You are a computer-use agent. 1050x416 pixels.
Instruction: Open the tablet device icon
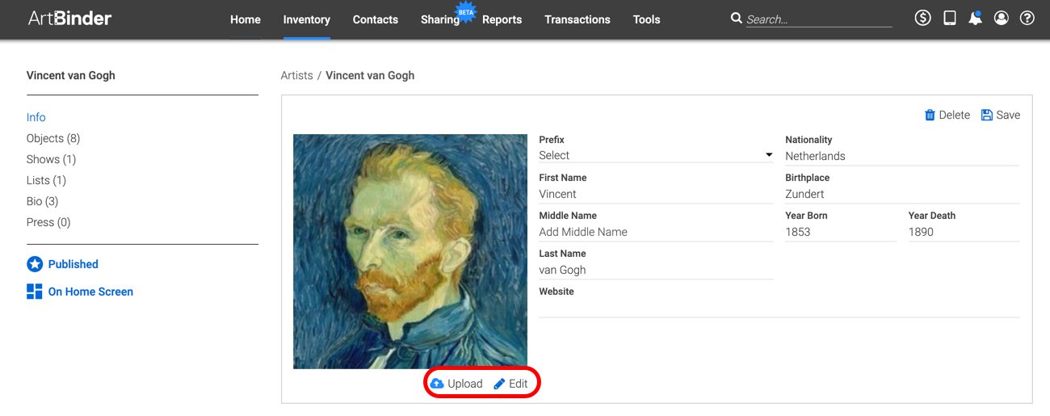(950, 18)
